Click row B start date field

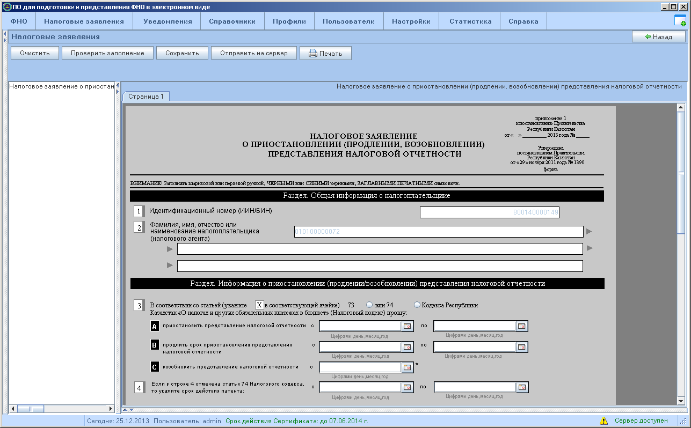point(360,347)
